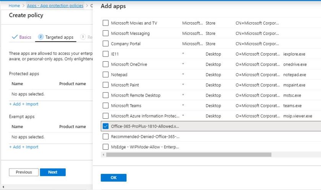Select the Notepad checkbox

pos(105,75)
